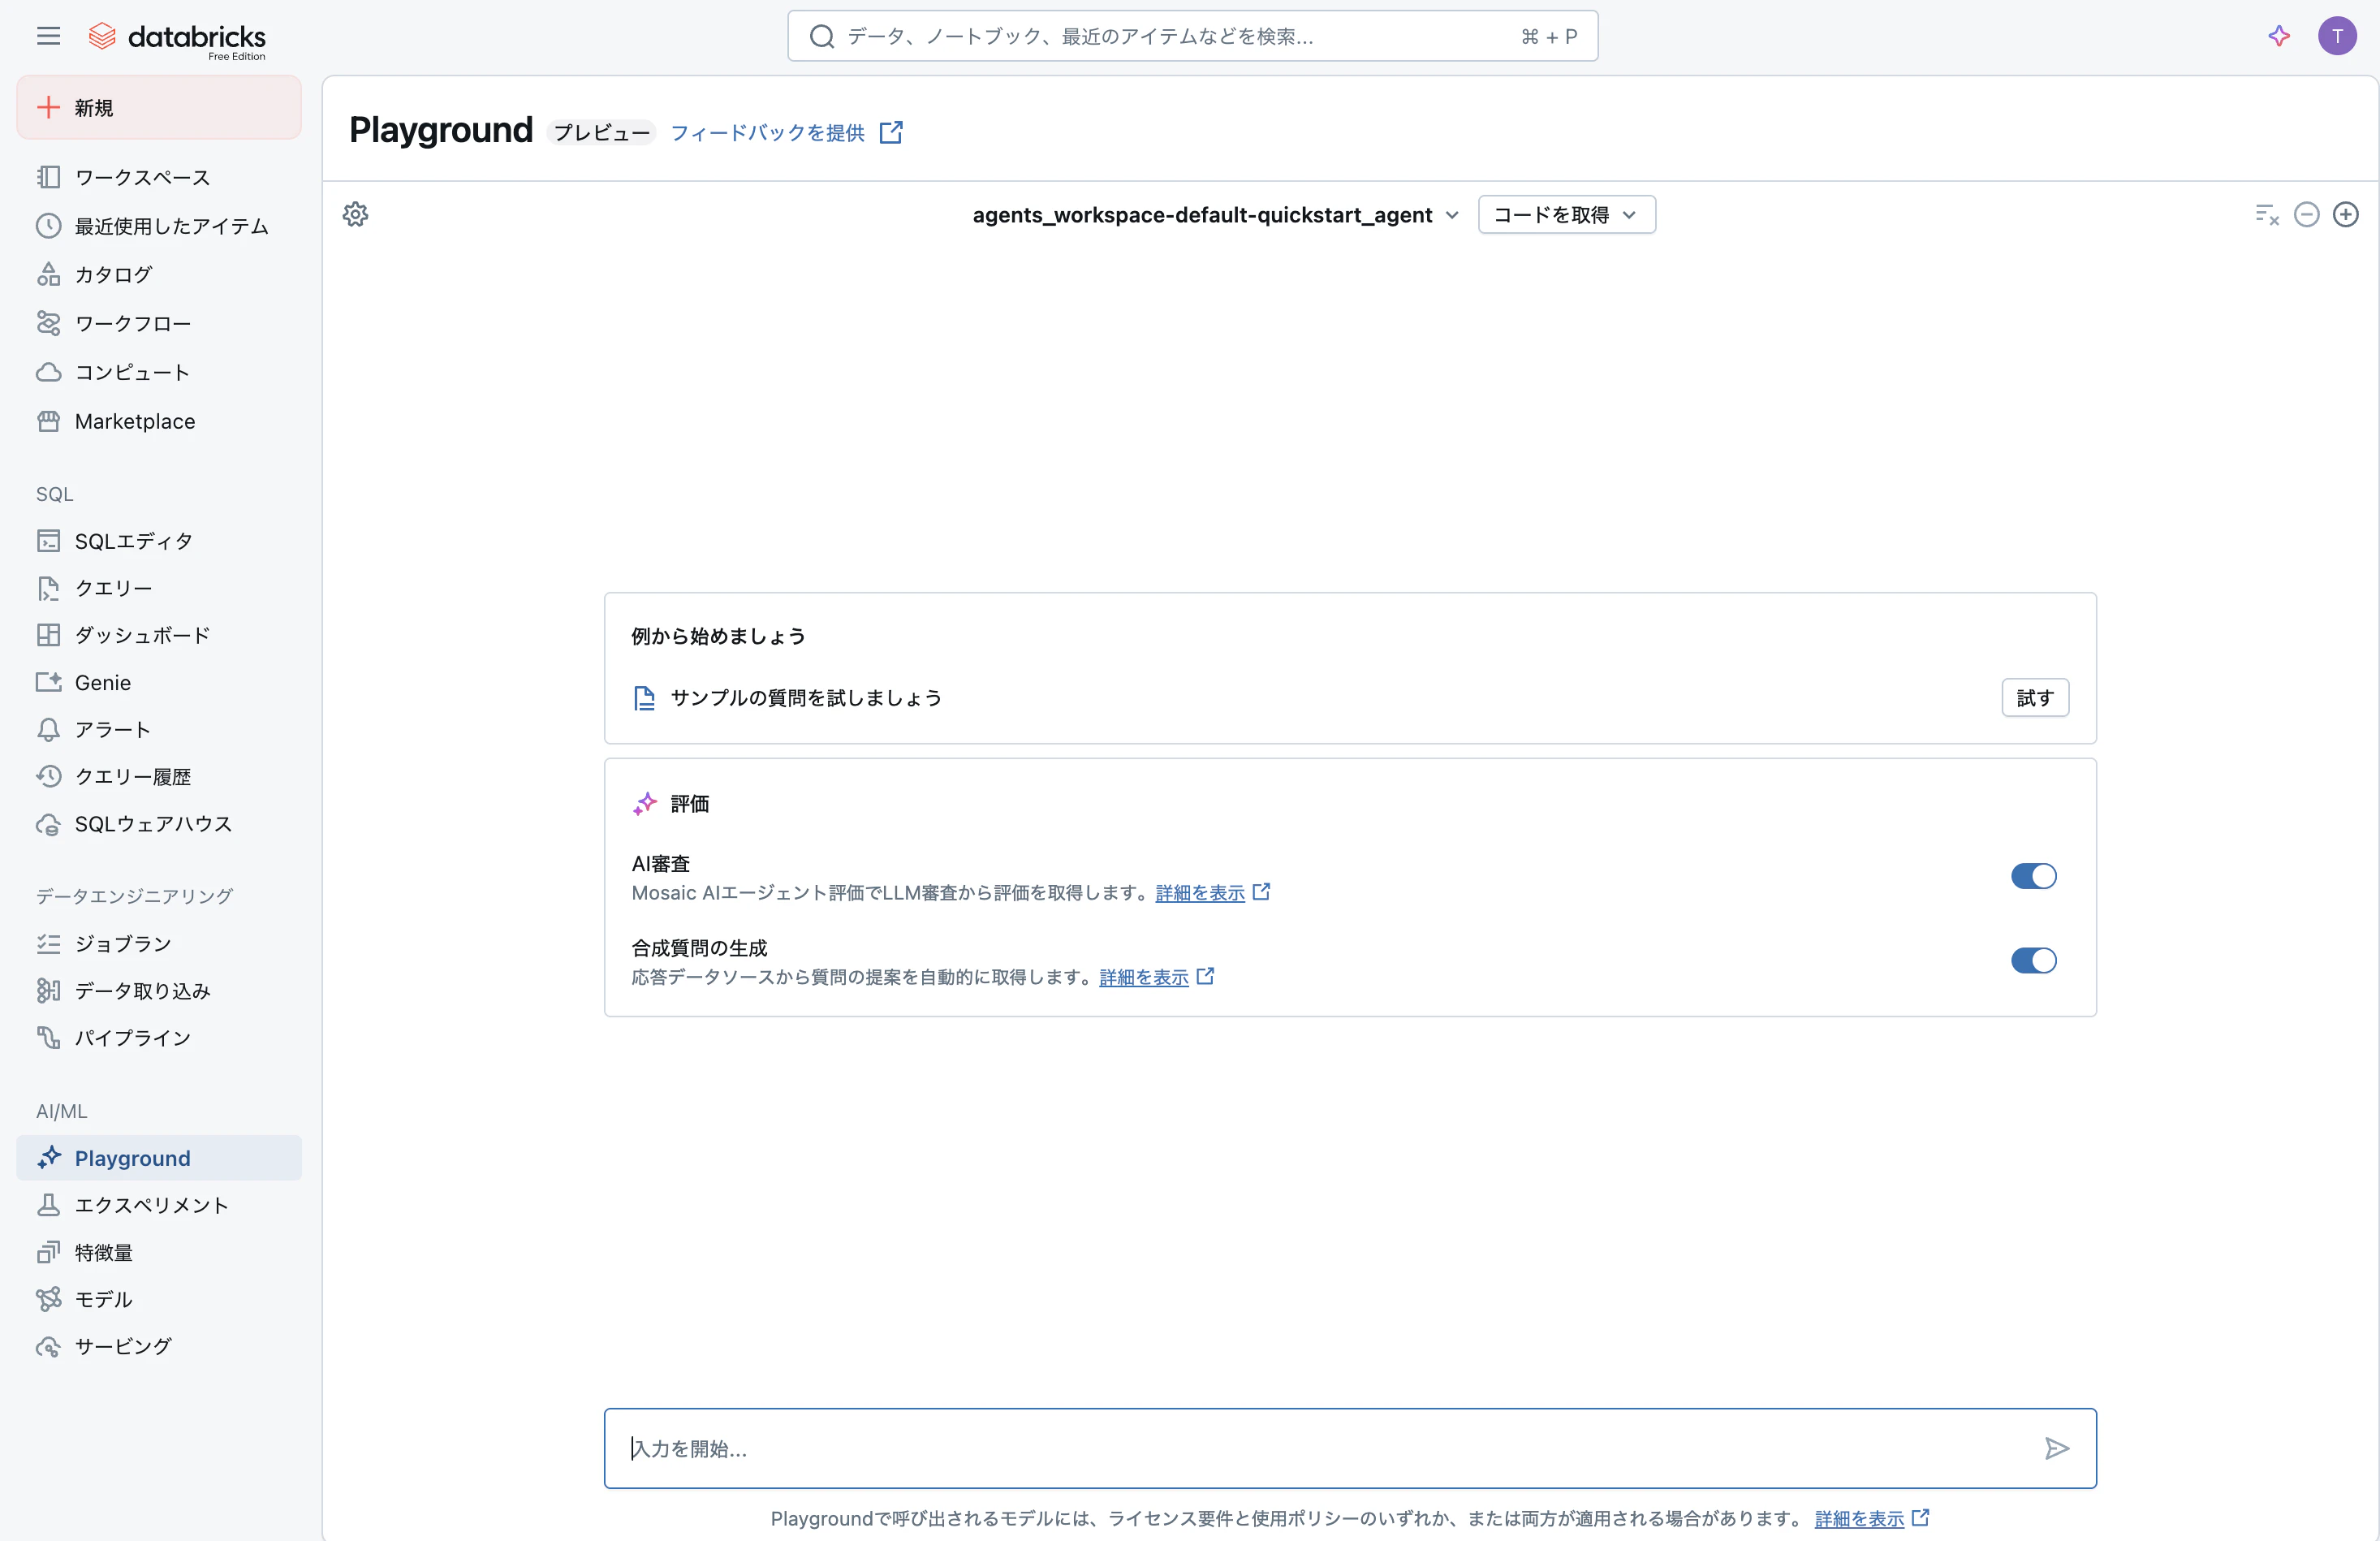The width and height of the screenshot is (2380, 1541).
Task: Open Playground settings gear icon
Action: (356, 215)
